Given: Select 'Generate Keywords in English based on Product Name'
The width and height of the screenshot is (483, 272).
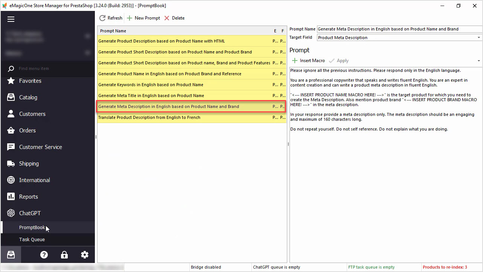Looking at the screenshot, I should pyautogui.click(x=192, y=85).
